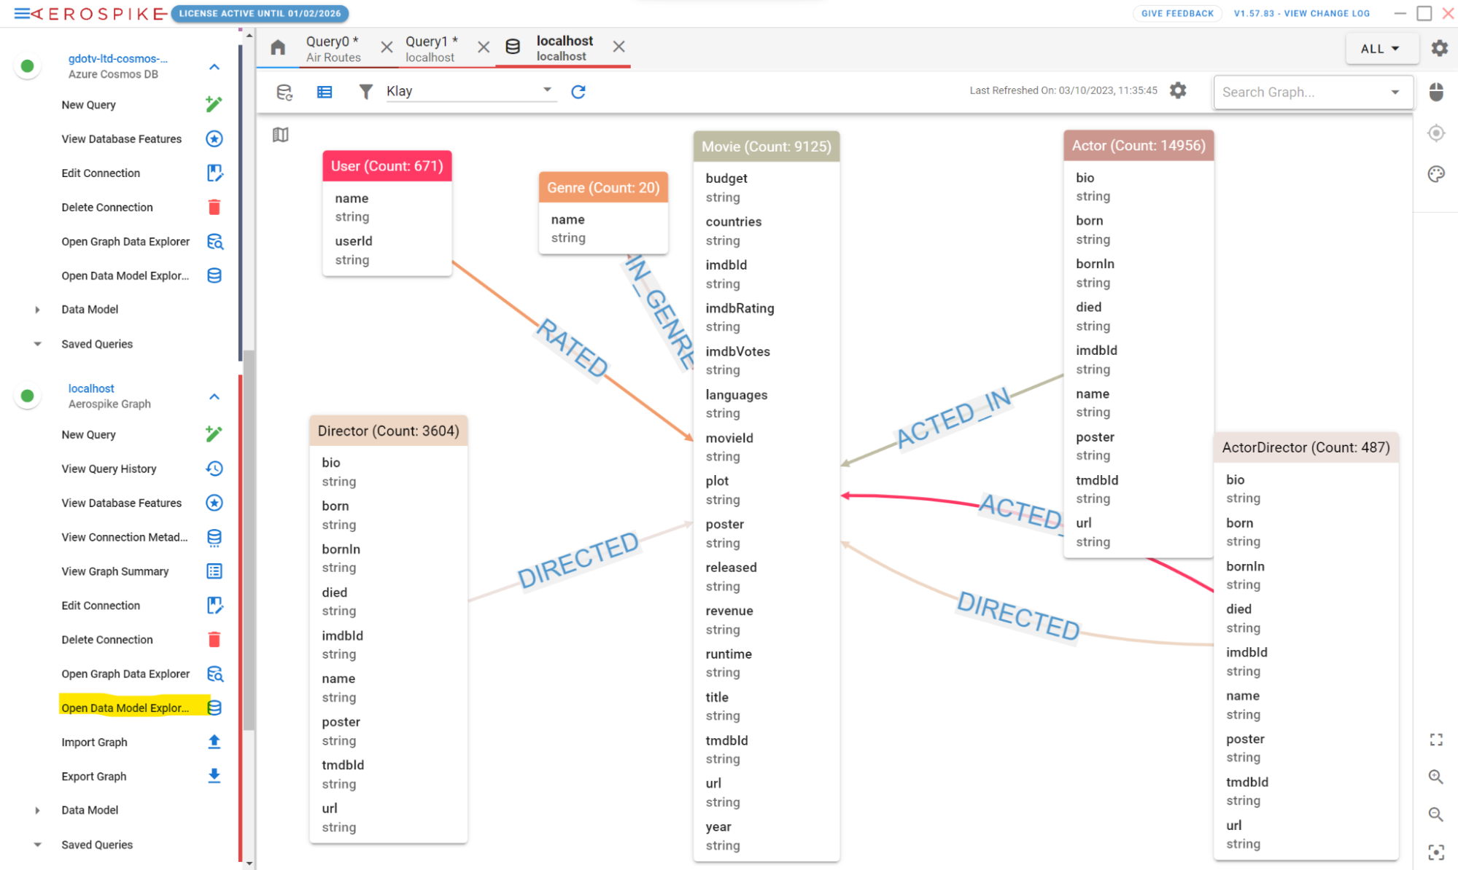Click the filter funnel icon
This screenshot has height=870, width=1458.
(365, 91)
